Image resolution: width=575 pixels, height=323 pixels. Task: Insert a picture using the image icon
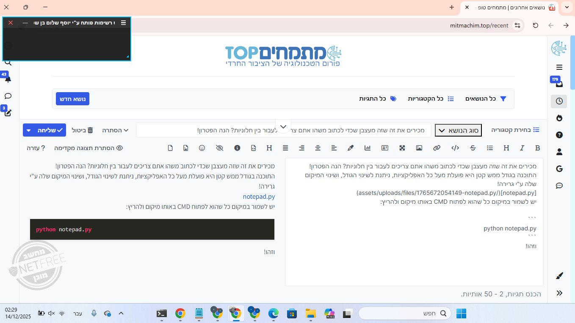(x=419, y=148)
